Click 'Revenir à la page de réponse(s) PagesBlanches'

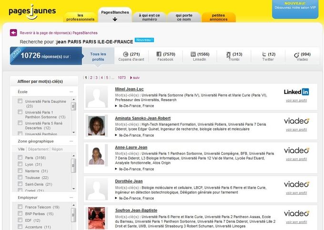59,33
